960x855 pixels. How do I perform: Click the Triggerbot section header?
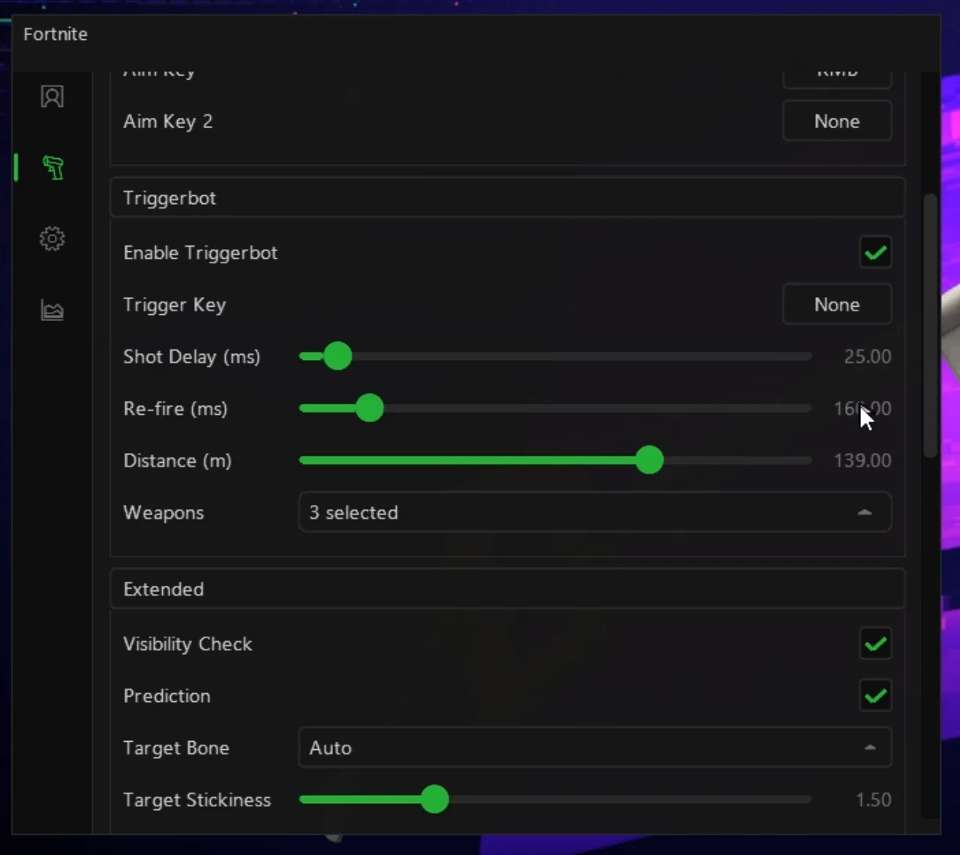pyautogui.click(x=508, y=198)
